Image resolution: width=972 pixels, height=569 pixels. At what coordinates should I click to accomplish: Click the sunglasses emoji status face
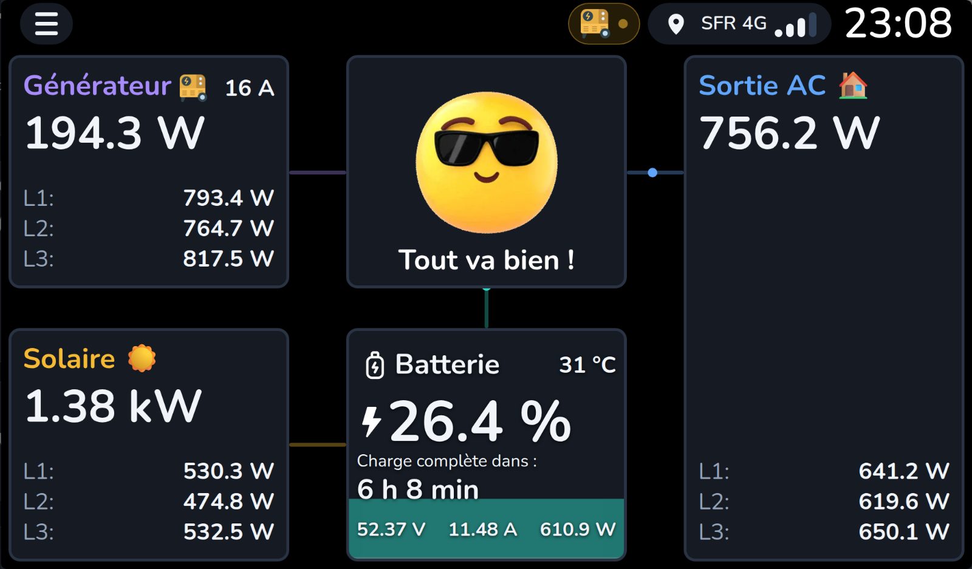[487, 162]
